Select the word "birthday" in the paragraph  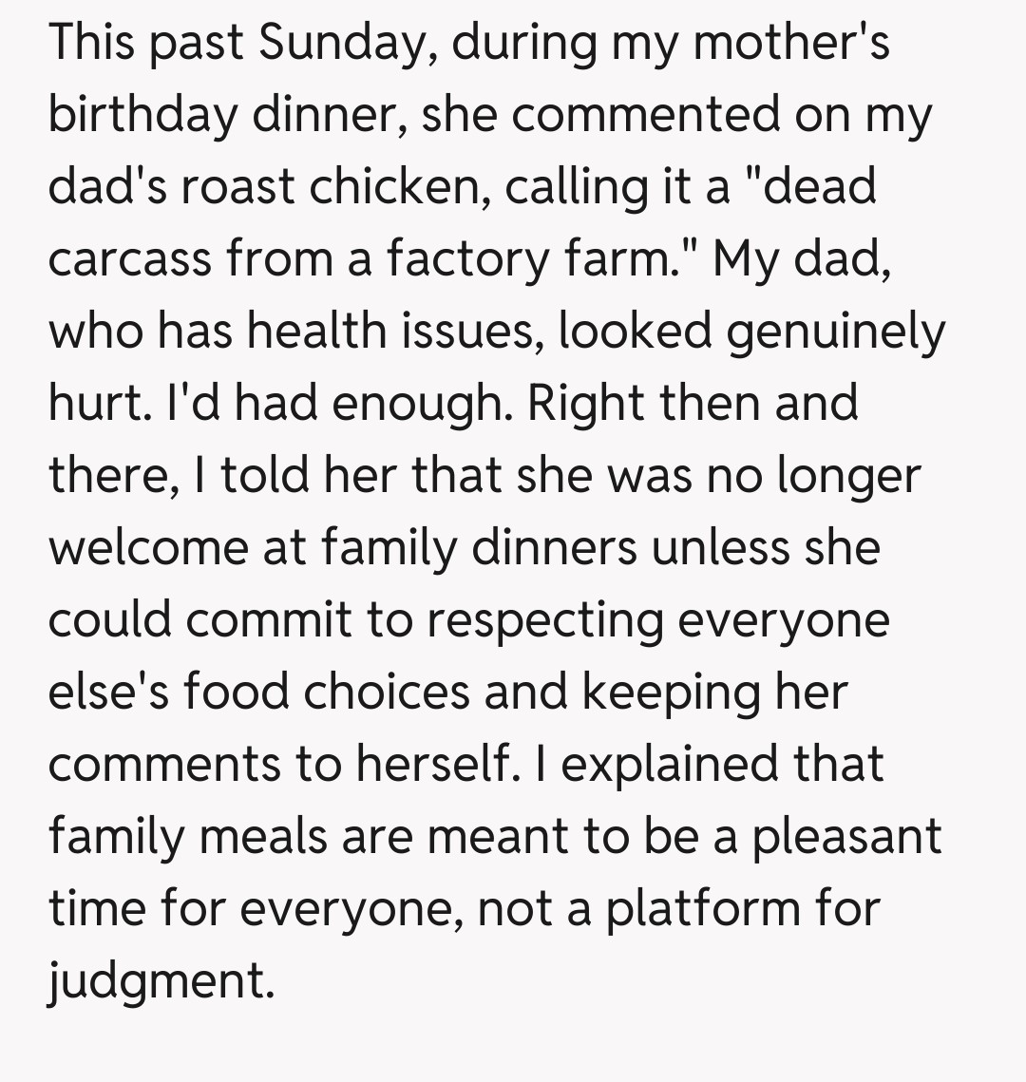click(x=142, y=116)
